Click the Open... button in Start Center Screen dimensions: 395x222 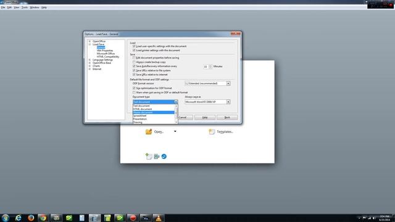(159, 131)
